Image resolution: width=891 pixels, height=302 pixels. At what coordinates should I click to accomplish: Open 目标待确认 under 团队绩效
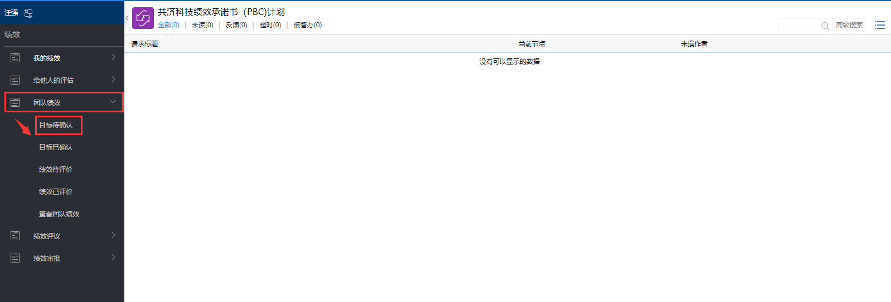56,125
